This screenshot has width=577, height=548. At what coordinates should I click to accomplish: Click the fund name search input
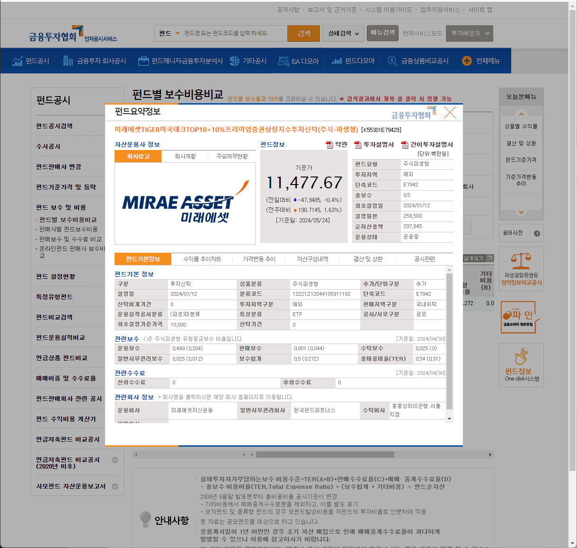pos(234,33)
